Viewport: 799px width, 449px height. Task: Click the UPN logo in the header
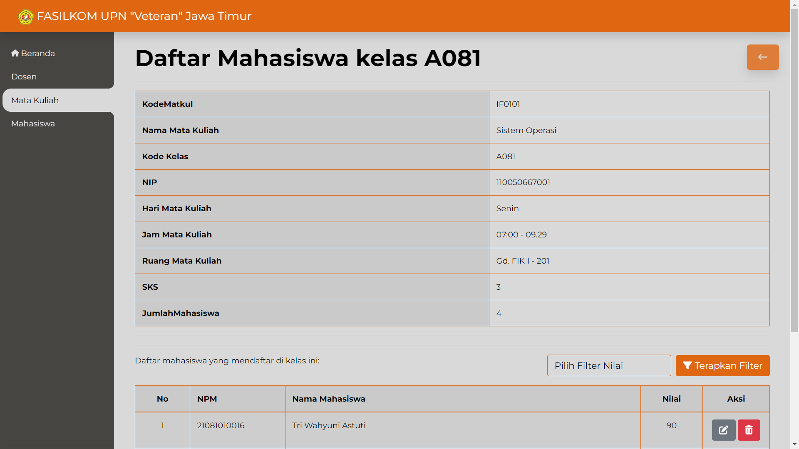click(x=26, y=17)
